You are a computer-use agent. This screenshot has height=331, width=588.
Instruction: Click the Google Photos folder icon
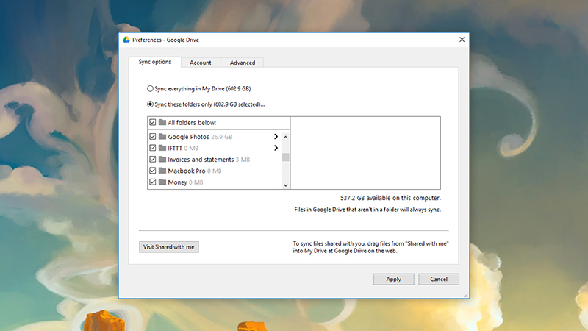tap(162, 136)
